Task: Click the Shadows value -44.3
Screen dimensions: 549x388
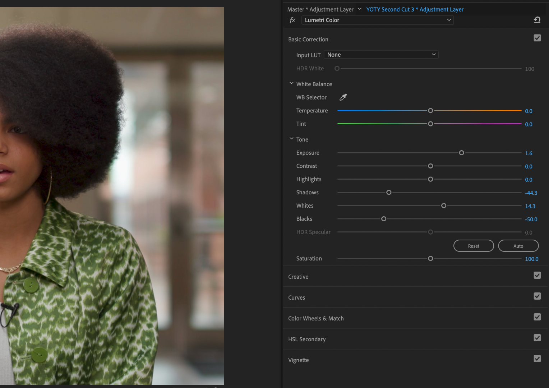Action: pos(531,193)
